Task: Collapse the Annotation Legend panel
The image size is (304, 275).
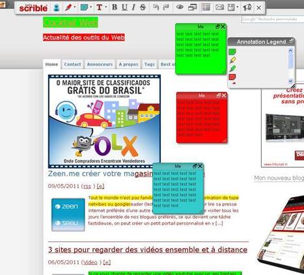Action: click(x=292, y=40)
